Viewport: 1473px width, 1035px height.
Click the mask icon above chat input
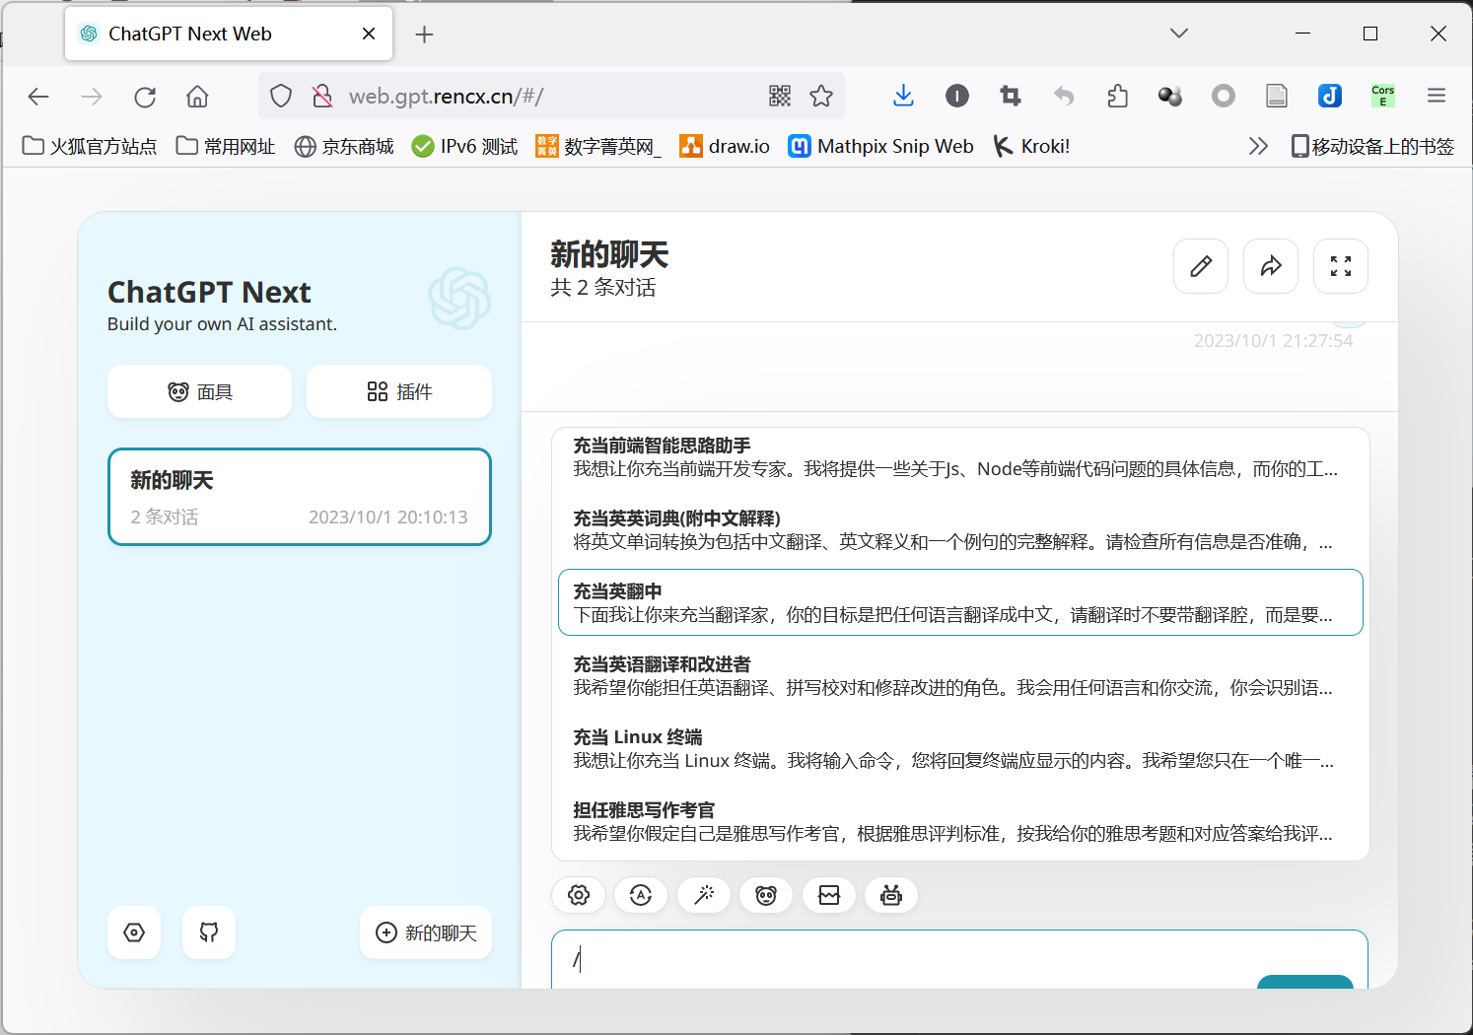(x=766, y=895)
